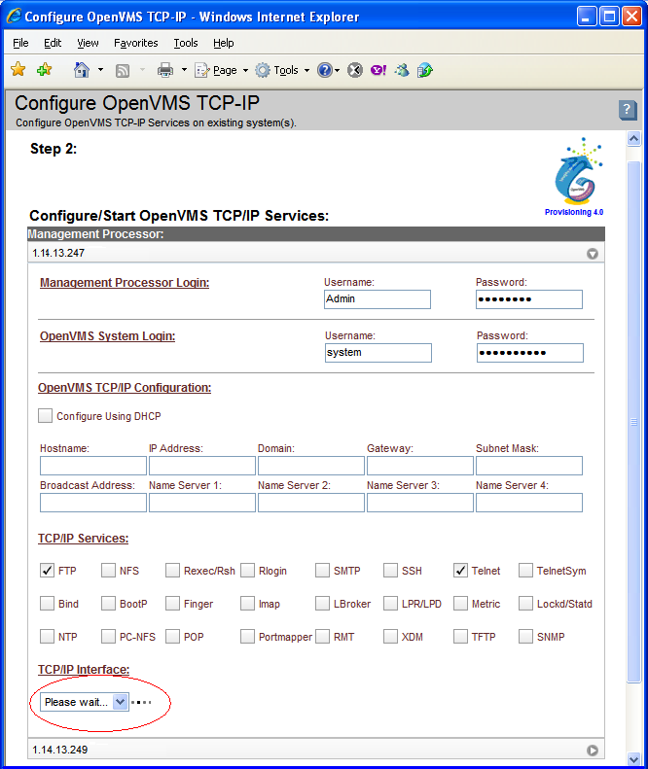Enable the SSH service checkbox
Viewport: 648px width, 769px height.
390,571
